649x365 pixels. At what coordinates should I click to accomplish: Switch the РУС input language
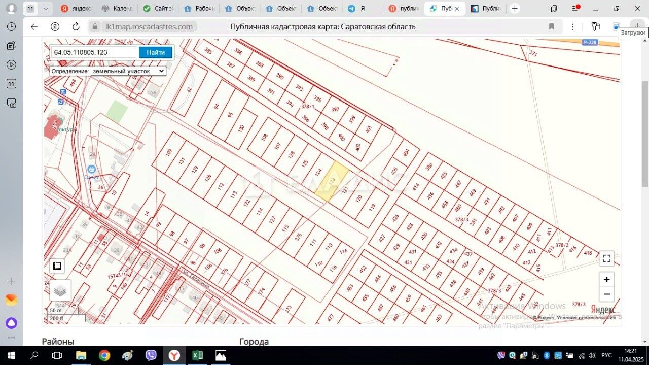click(x=606, y=355)
